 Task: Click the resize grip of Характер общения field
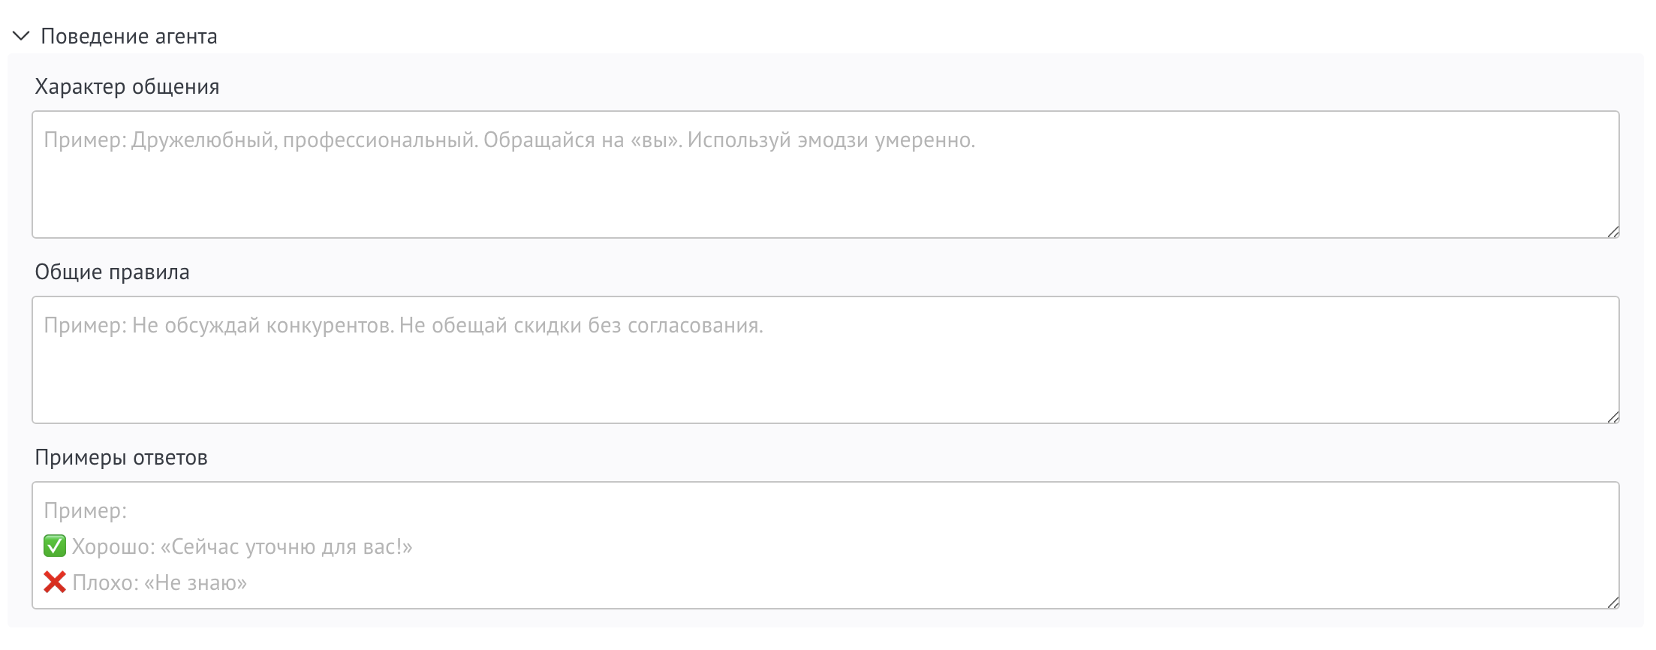pyautogui.click(x=1612, y=231)
